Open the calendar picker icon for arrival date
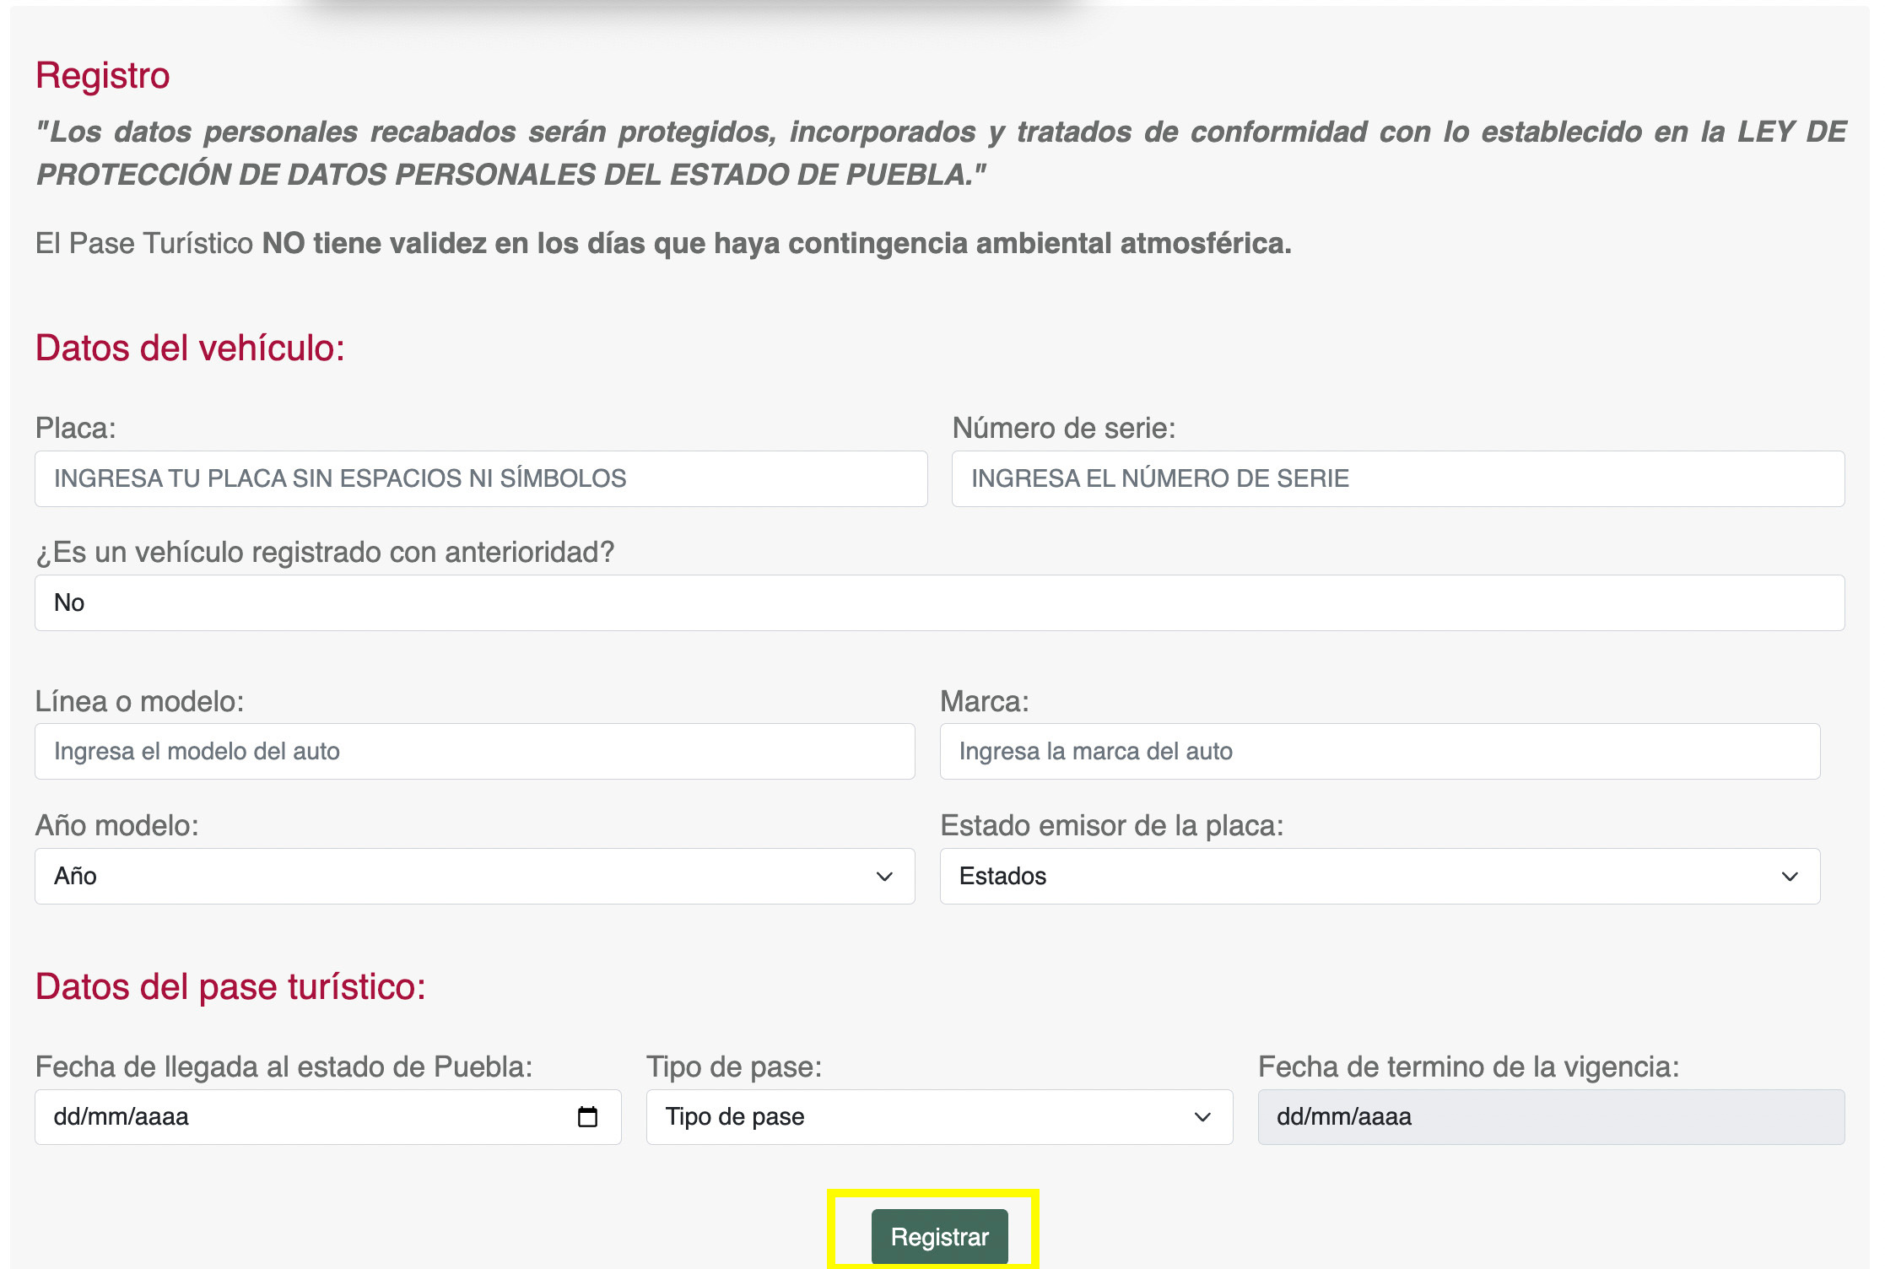Image resolution: width=1885 pixels, height=1269 pixels. point(587,1116)
